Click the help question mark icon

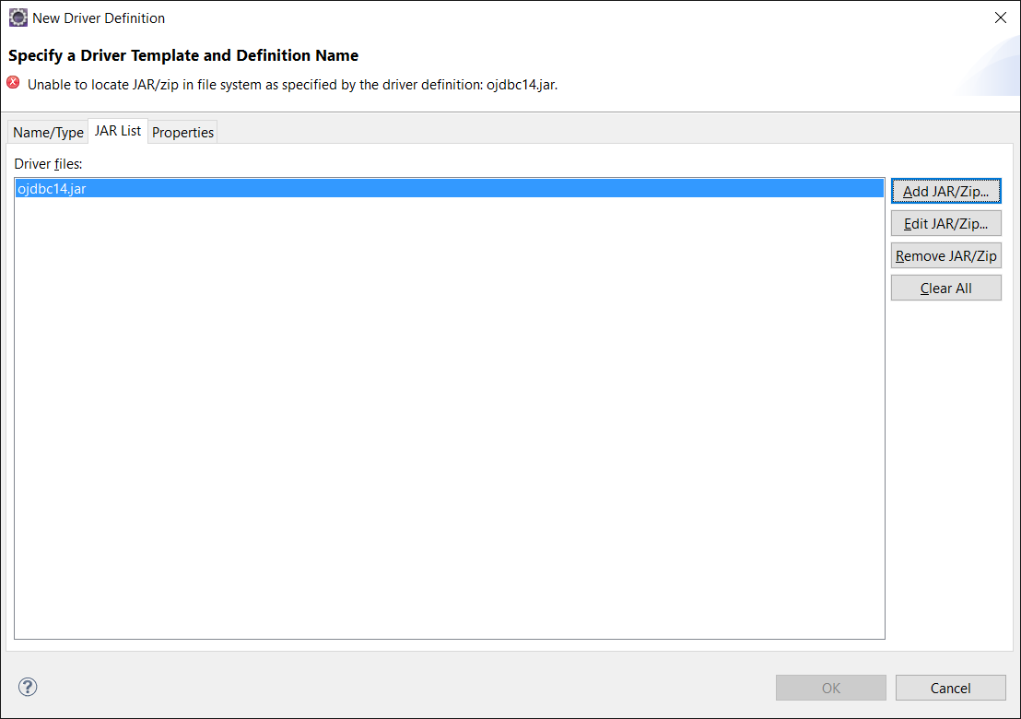point(28,687)
